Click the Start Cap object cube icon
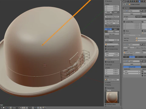The height and width of the screenshot is (109, 146). [137, 38]
